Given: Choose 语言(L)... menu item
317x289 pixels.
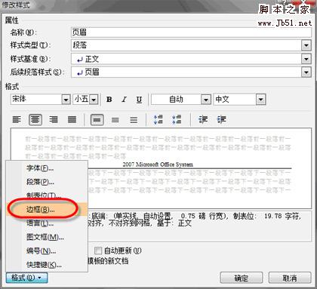Looking at the screenshot, I should point(47,223).
